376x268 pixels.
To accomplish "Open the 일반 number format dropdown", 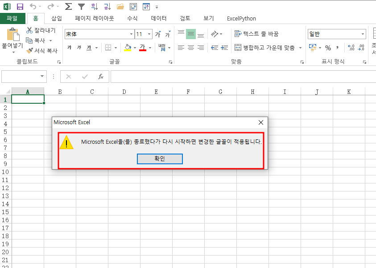I will [363, 34].
